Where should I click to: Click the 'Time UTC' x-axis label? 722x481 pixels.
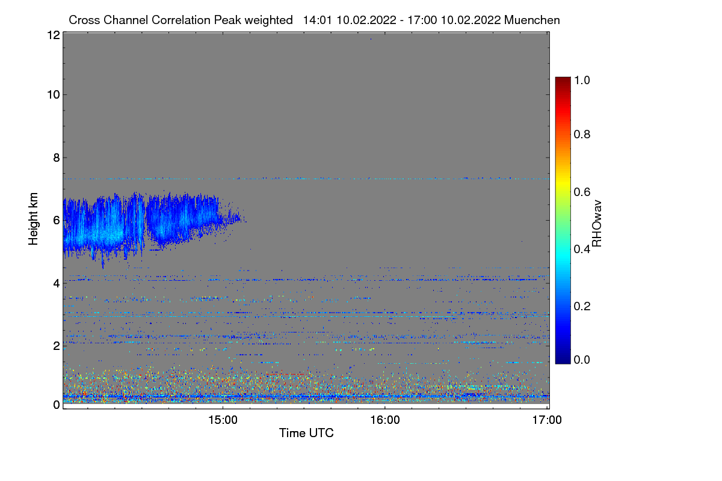click(x=306, y=433)
